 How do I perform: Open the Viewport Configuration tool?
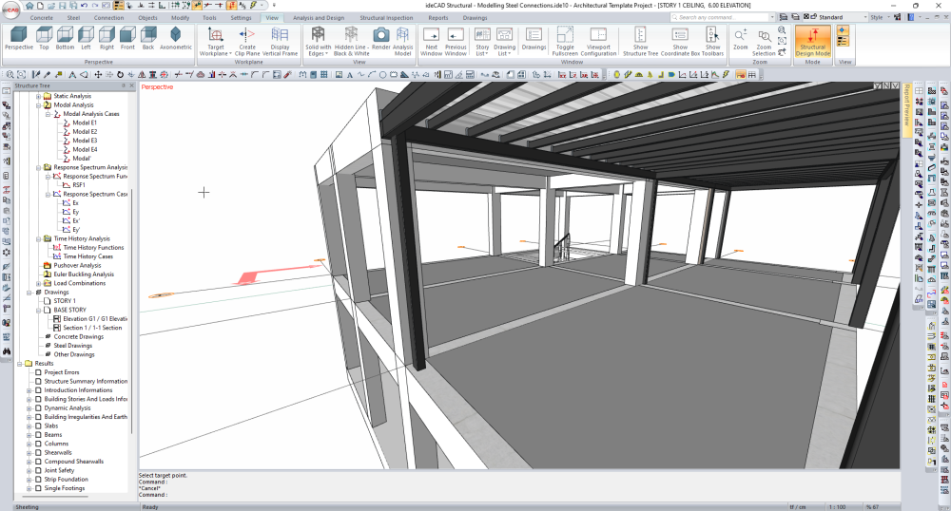pos(598,38)
